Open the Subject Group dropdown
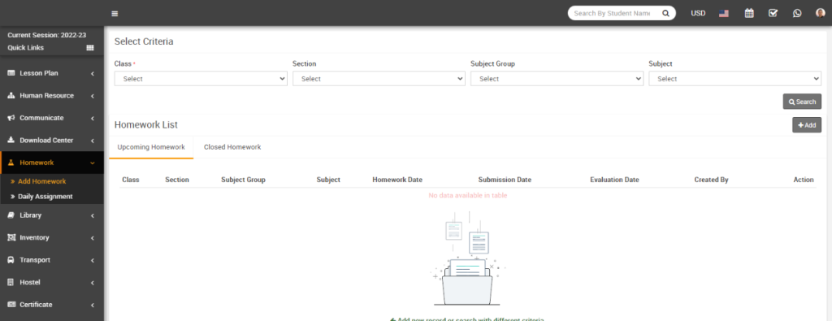Screen dimensions: 832x321 click(557, 79)
